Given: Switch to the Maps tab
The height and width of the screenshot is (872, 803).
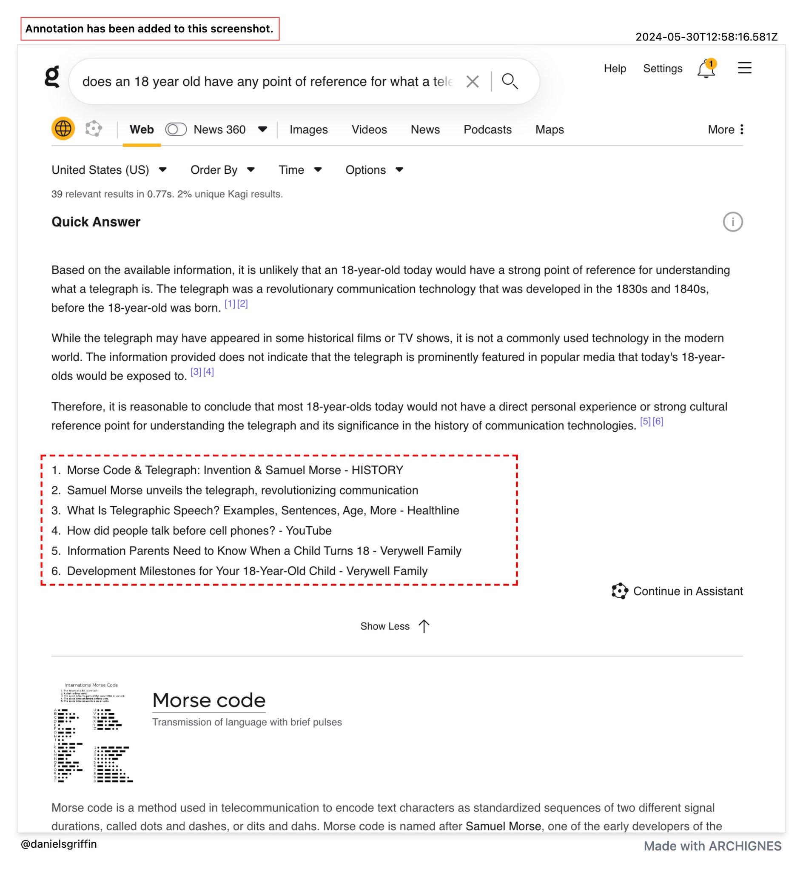Looking at the screenshot, I should pyautogui.click(x=549, y=129).
